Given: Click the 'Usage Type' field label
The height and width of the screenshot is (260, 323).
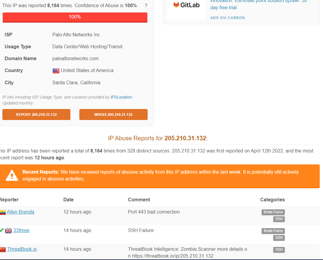Looking at the screenshot, I should point(18,47).
